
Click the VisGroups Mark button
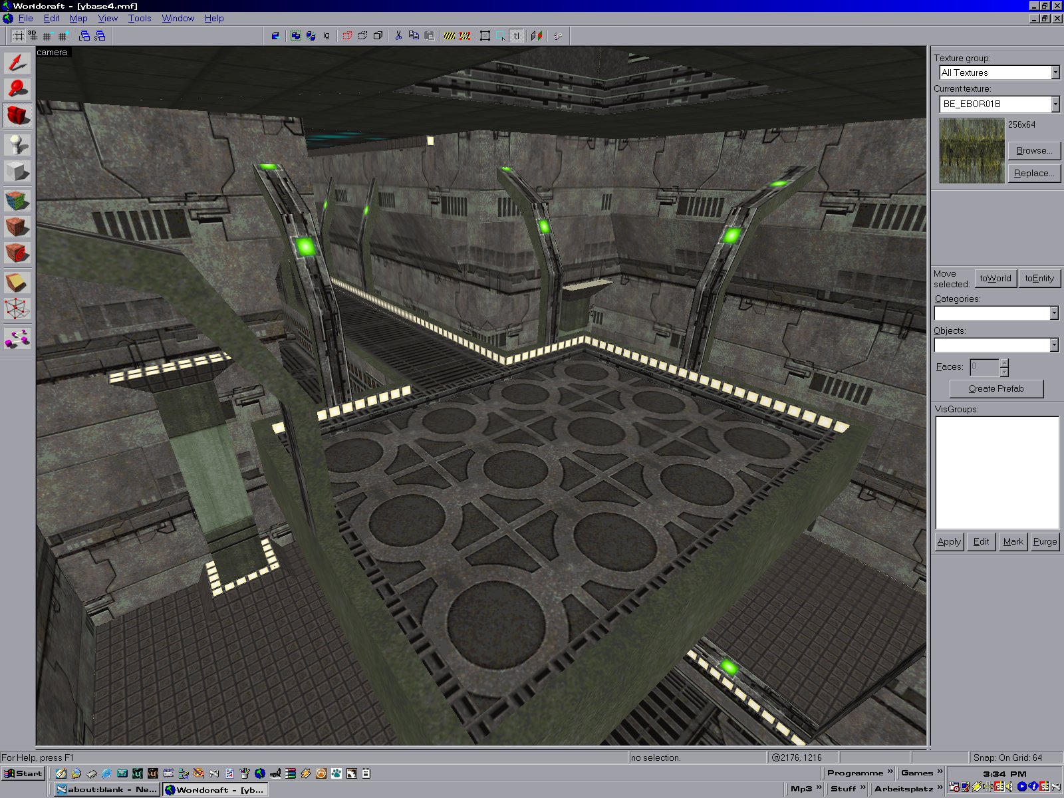pos(1013,541)
